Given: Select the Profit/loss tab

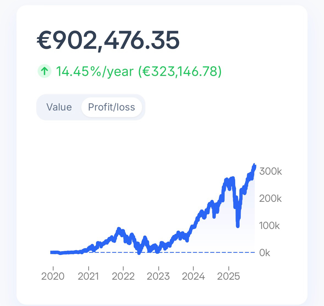Looking at the screenshot, I should [x=112, y=107].
